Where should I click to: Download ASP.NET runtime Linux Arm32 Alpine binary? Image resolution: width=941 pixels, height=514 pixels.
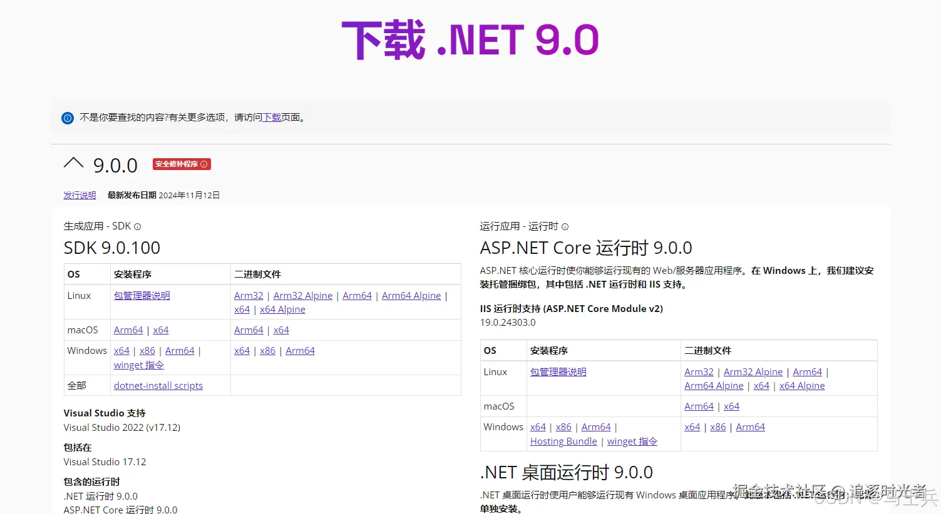click(753, 371)
